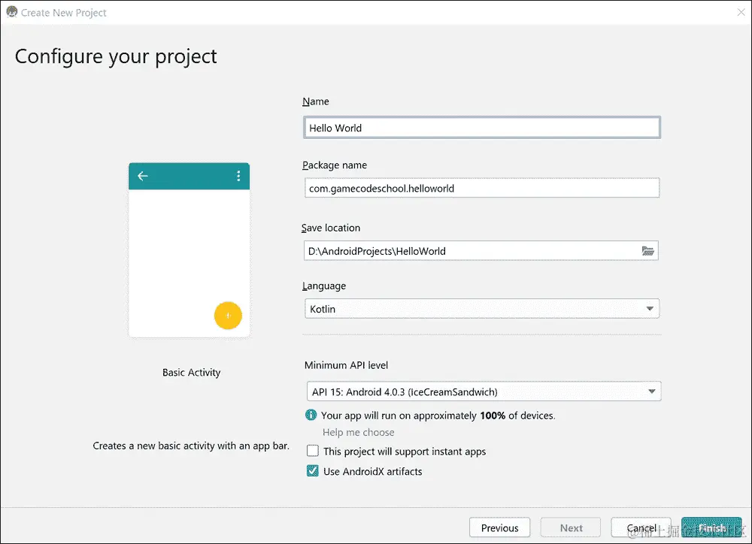Screen dimensions: 752x544
Task: Open the Help me choose link
Action: (x=358, y=432)
